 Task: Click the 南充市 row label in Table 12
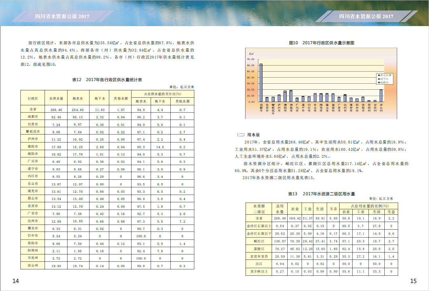click(x=33, y=191)
